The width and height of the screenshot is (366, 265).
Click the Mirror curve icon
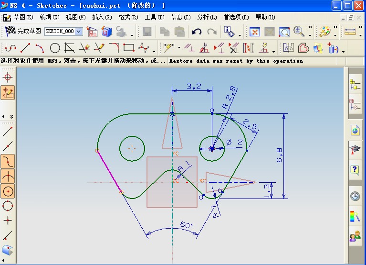point(289,48)
